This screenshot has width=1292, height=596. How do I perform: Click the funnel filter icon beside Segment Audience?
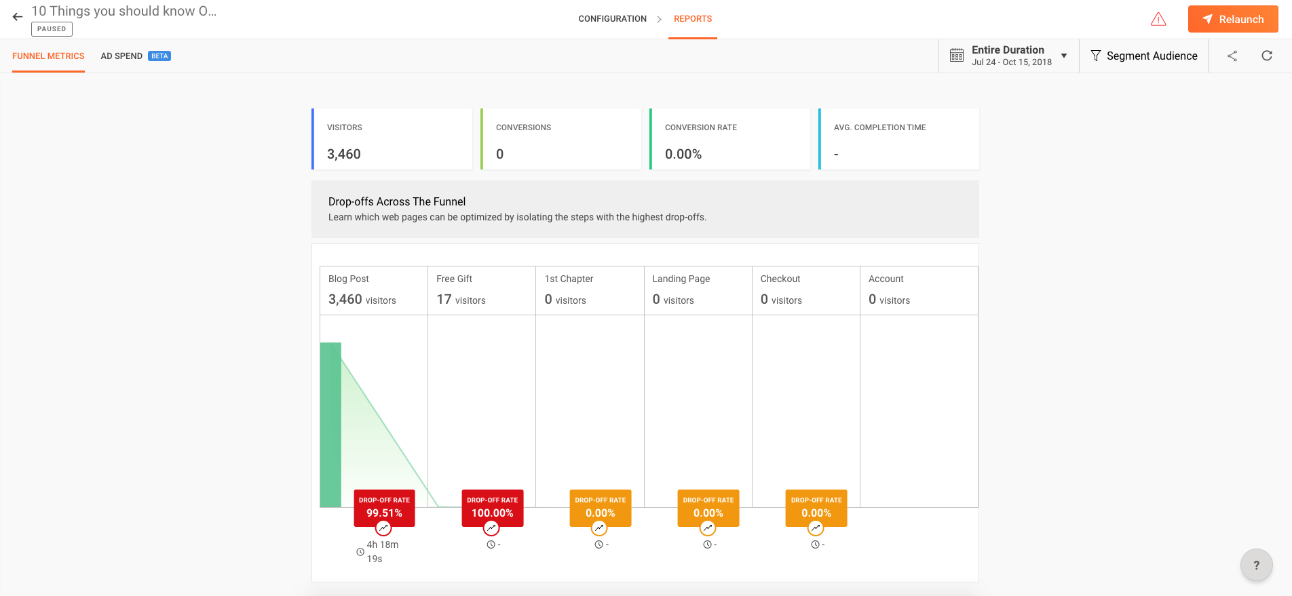click(1095, 56)
